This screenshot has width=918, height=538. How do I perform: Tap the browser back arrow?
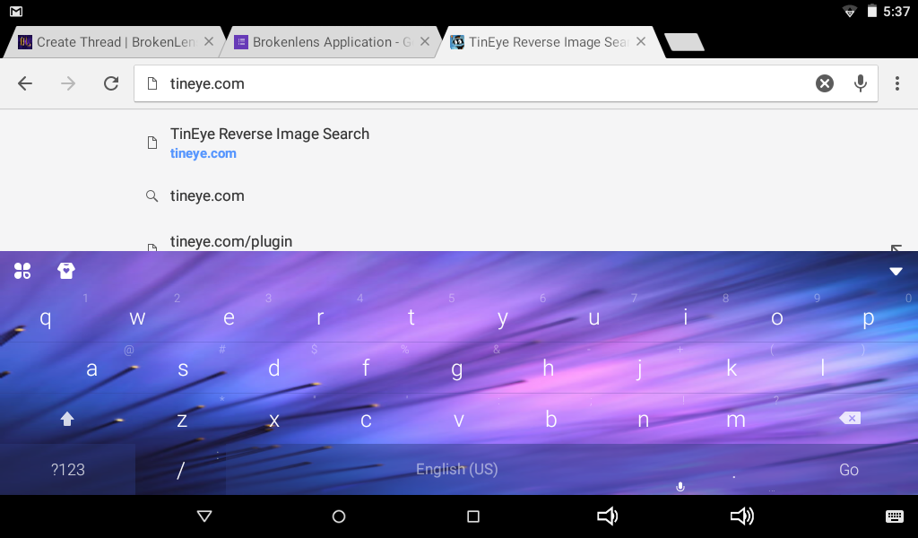pos(25,83)
